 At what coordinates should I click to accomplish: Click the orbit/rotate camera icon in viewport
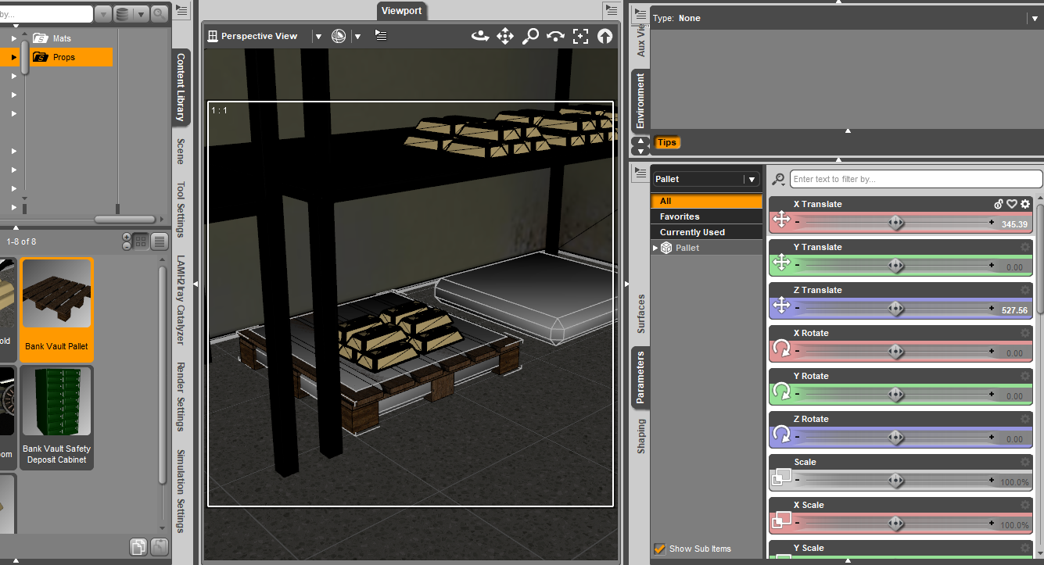coord(479,36)
